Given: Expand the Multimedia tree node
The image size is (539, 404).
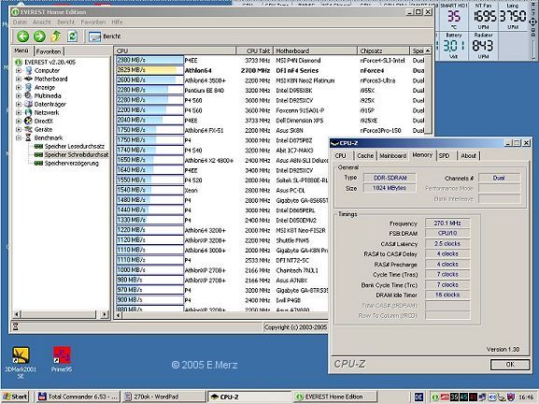Looking at the screenshot, I should pyautogui.click(x=19, y=95).
